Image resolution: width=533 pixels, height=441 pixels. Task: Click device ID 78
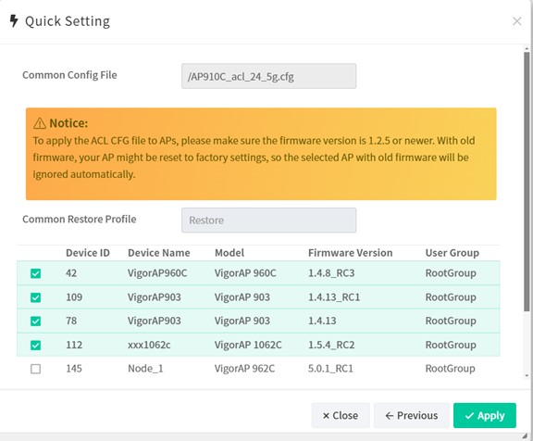coord(71,321)
